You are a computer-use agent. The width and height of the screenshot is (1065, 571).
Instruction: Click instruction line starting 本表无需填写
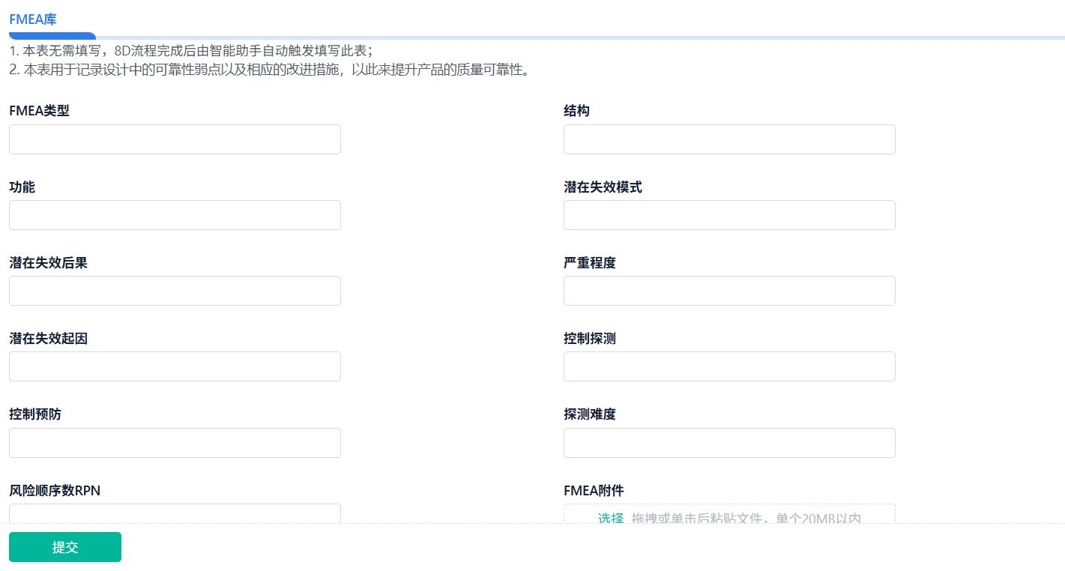(191, 51)
